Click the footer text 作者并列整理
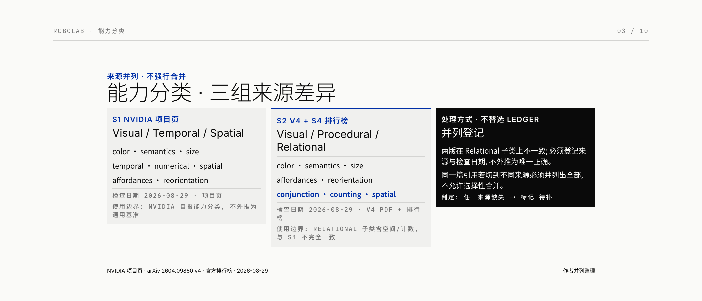The image size is (702, 301). [x=579, y=271]
